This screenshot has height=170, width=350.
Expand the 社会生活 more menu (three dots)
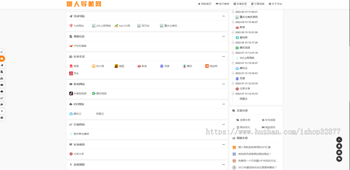click(x=223, y=57)
